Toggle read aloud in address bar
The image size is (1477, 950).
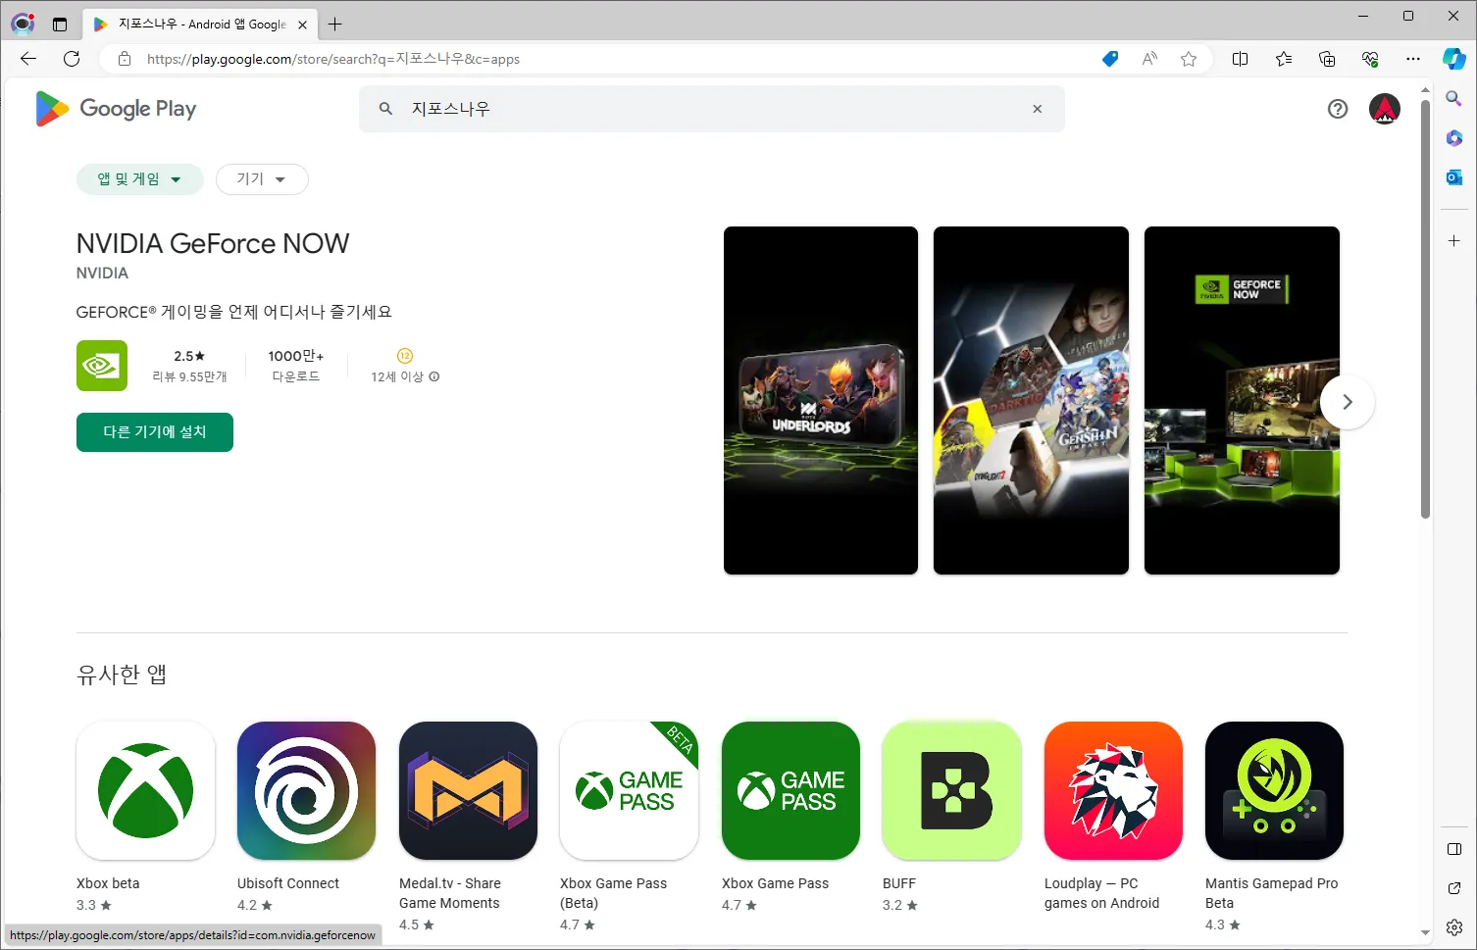(x=1149, y=59)
